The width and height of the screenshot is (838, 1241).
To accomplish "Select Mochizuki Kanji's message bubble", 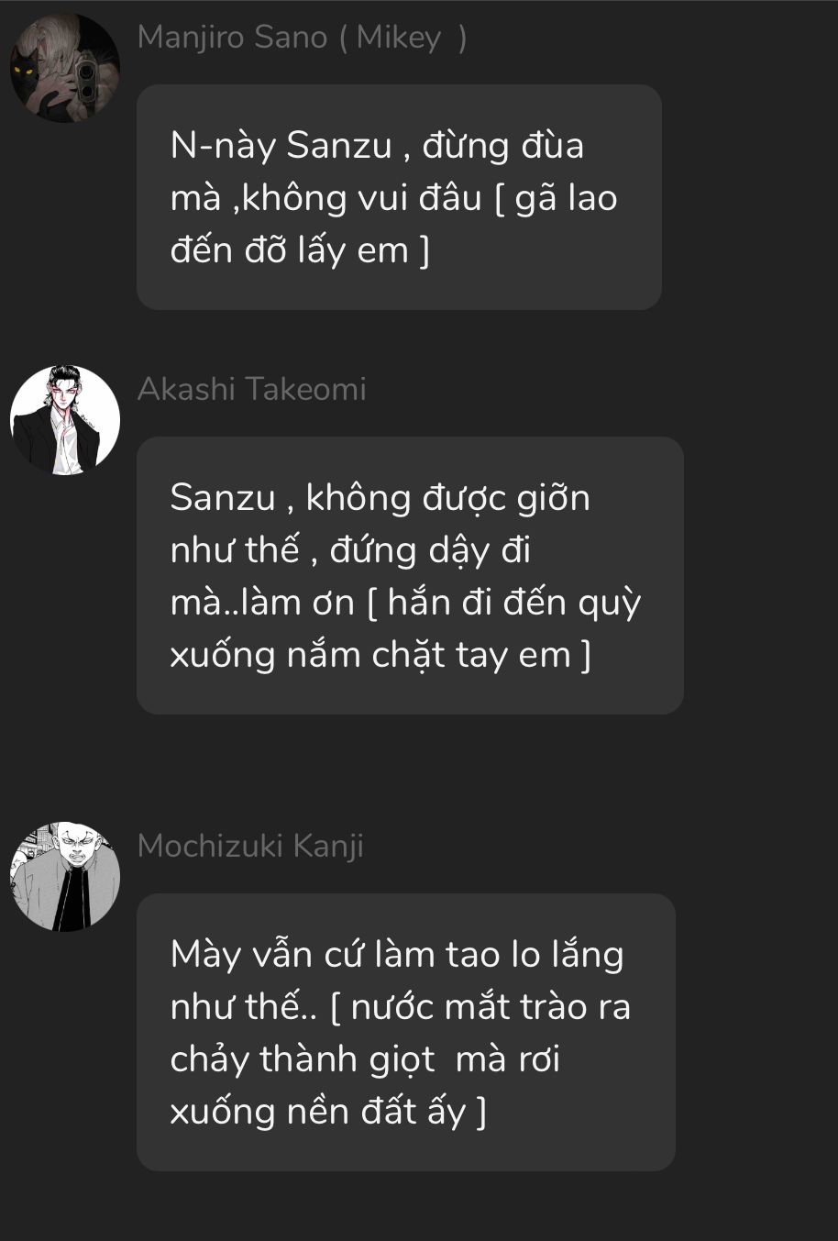I will [406, 1032].
